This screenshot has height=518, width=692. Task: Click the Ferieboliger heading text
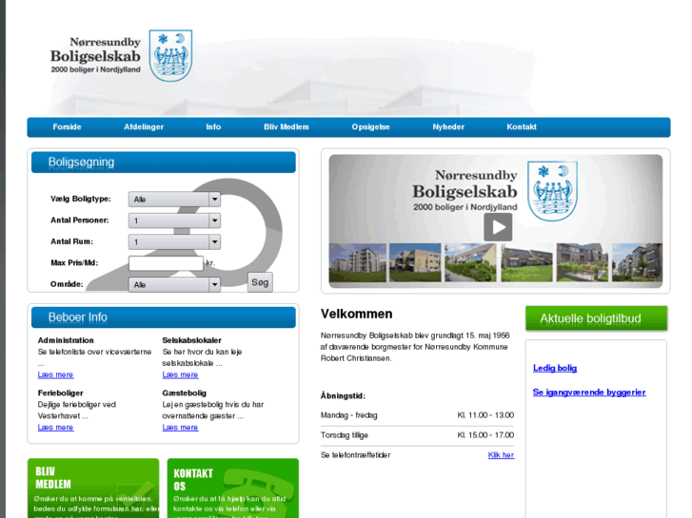(61, 393)
